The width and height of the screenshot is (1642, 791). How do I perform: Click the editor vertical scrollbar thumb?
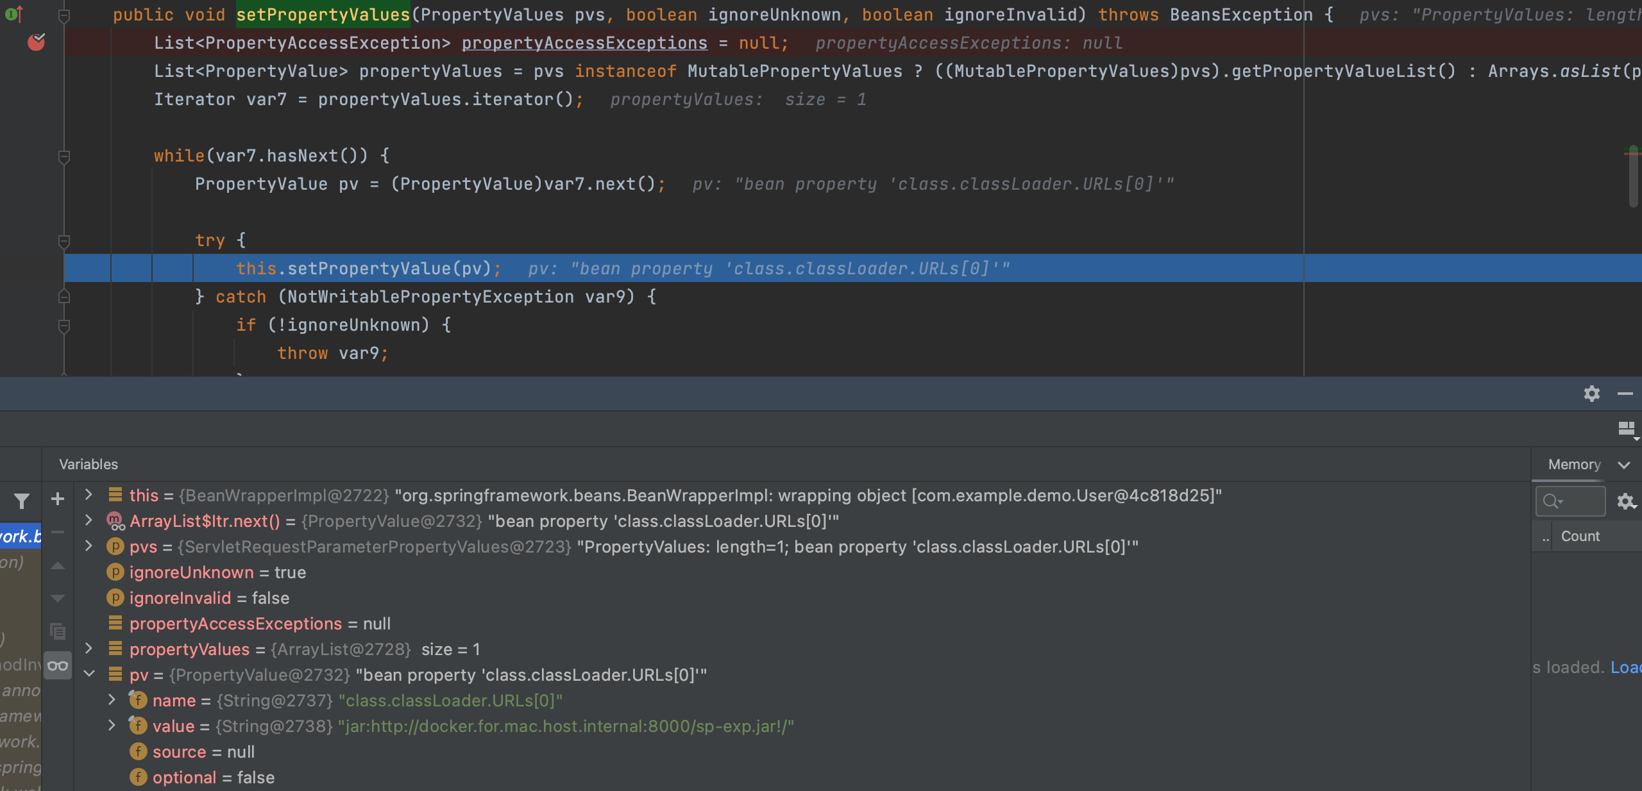[1633, 176]
